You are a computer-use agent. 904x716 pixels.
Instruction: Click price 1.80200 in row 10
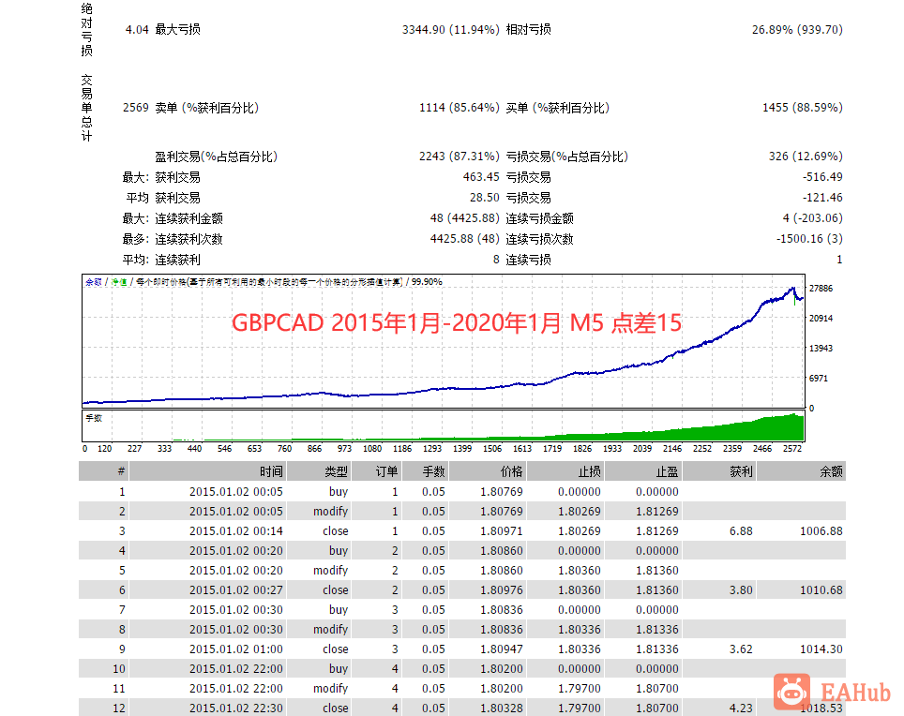click(x=502, y=669)
